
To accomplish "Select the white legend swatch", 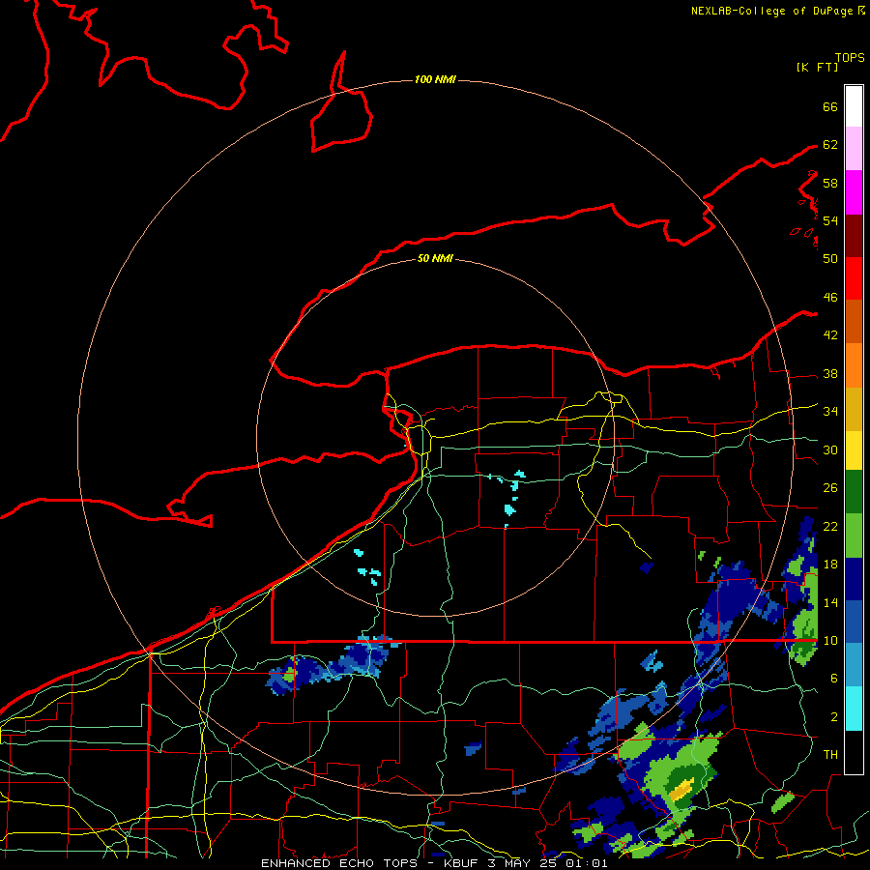I will pos(854,106).
